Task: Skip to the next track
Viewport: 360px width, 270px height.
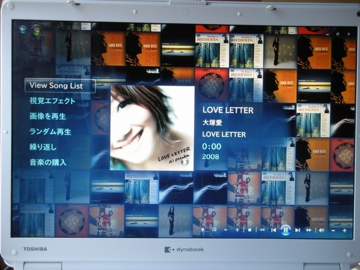Action: click(298, 230)
